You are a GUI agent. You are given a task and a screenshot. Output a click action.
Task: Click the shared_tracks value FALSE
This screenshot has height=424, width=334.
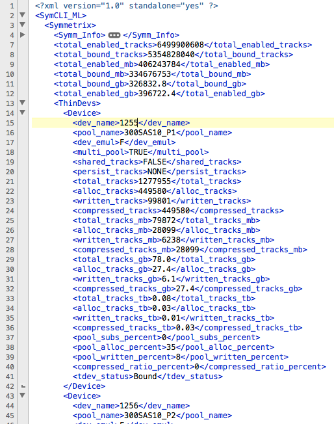coord(155,162)
